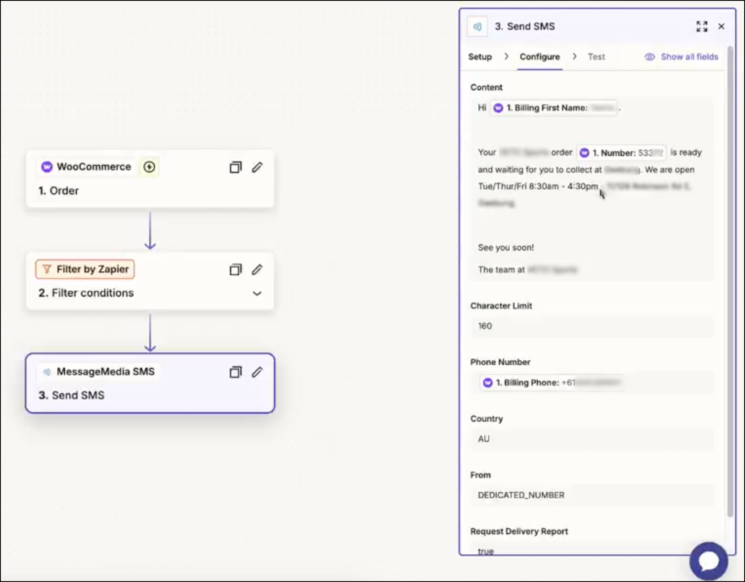The height and width of the screenshot is (582, 745).
Task: Click the duplicate icon on the Filter step
Action: click(236, 270)
